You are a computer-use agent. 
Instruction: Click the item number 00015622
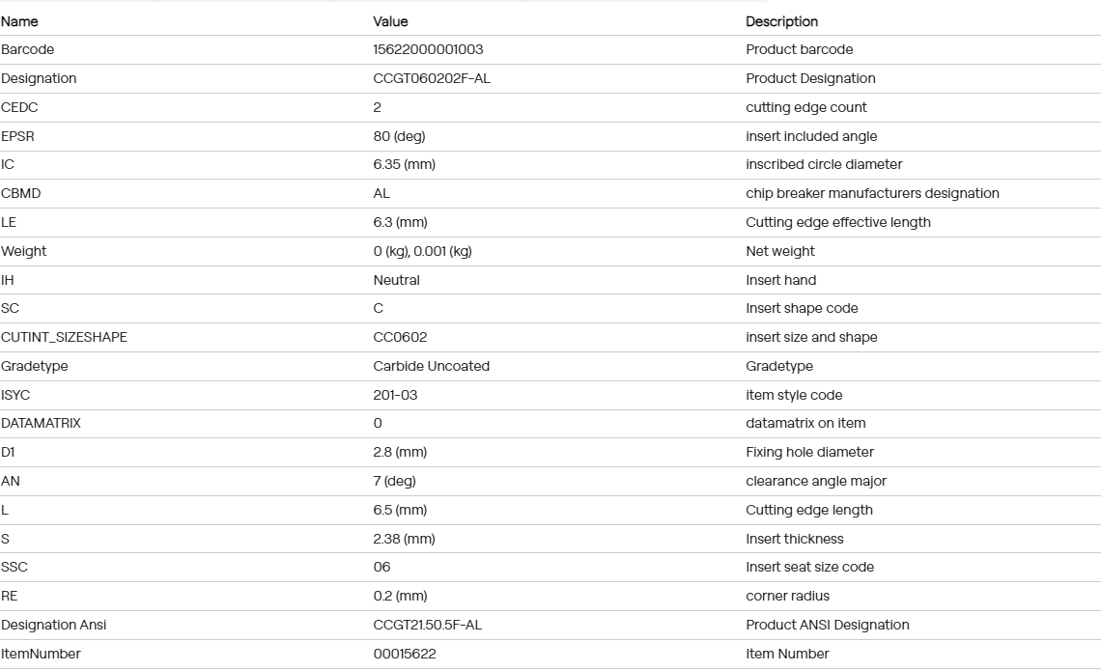coord(405,654)
